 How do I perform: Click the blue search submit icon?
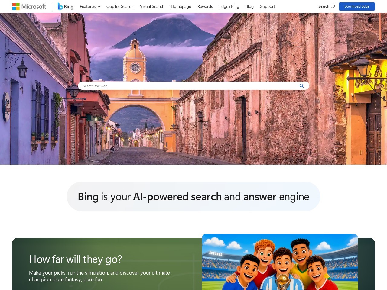pos(301,86)
